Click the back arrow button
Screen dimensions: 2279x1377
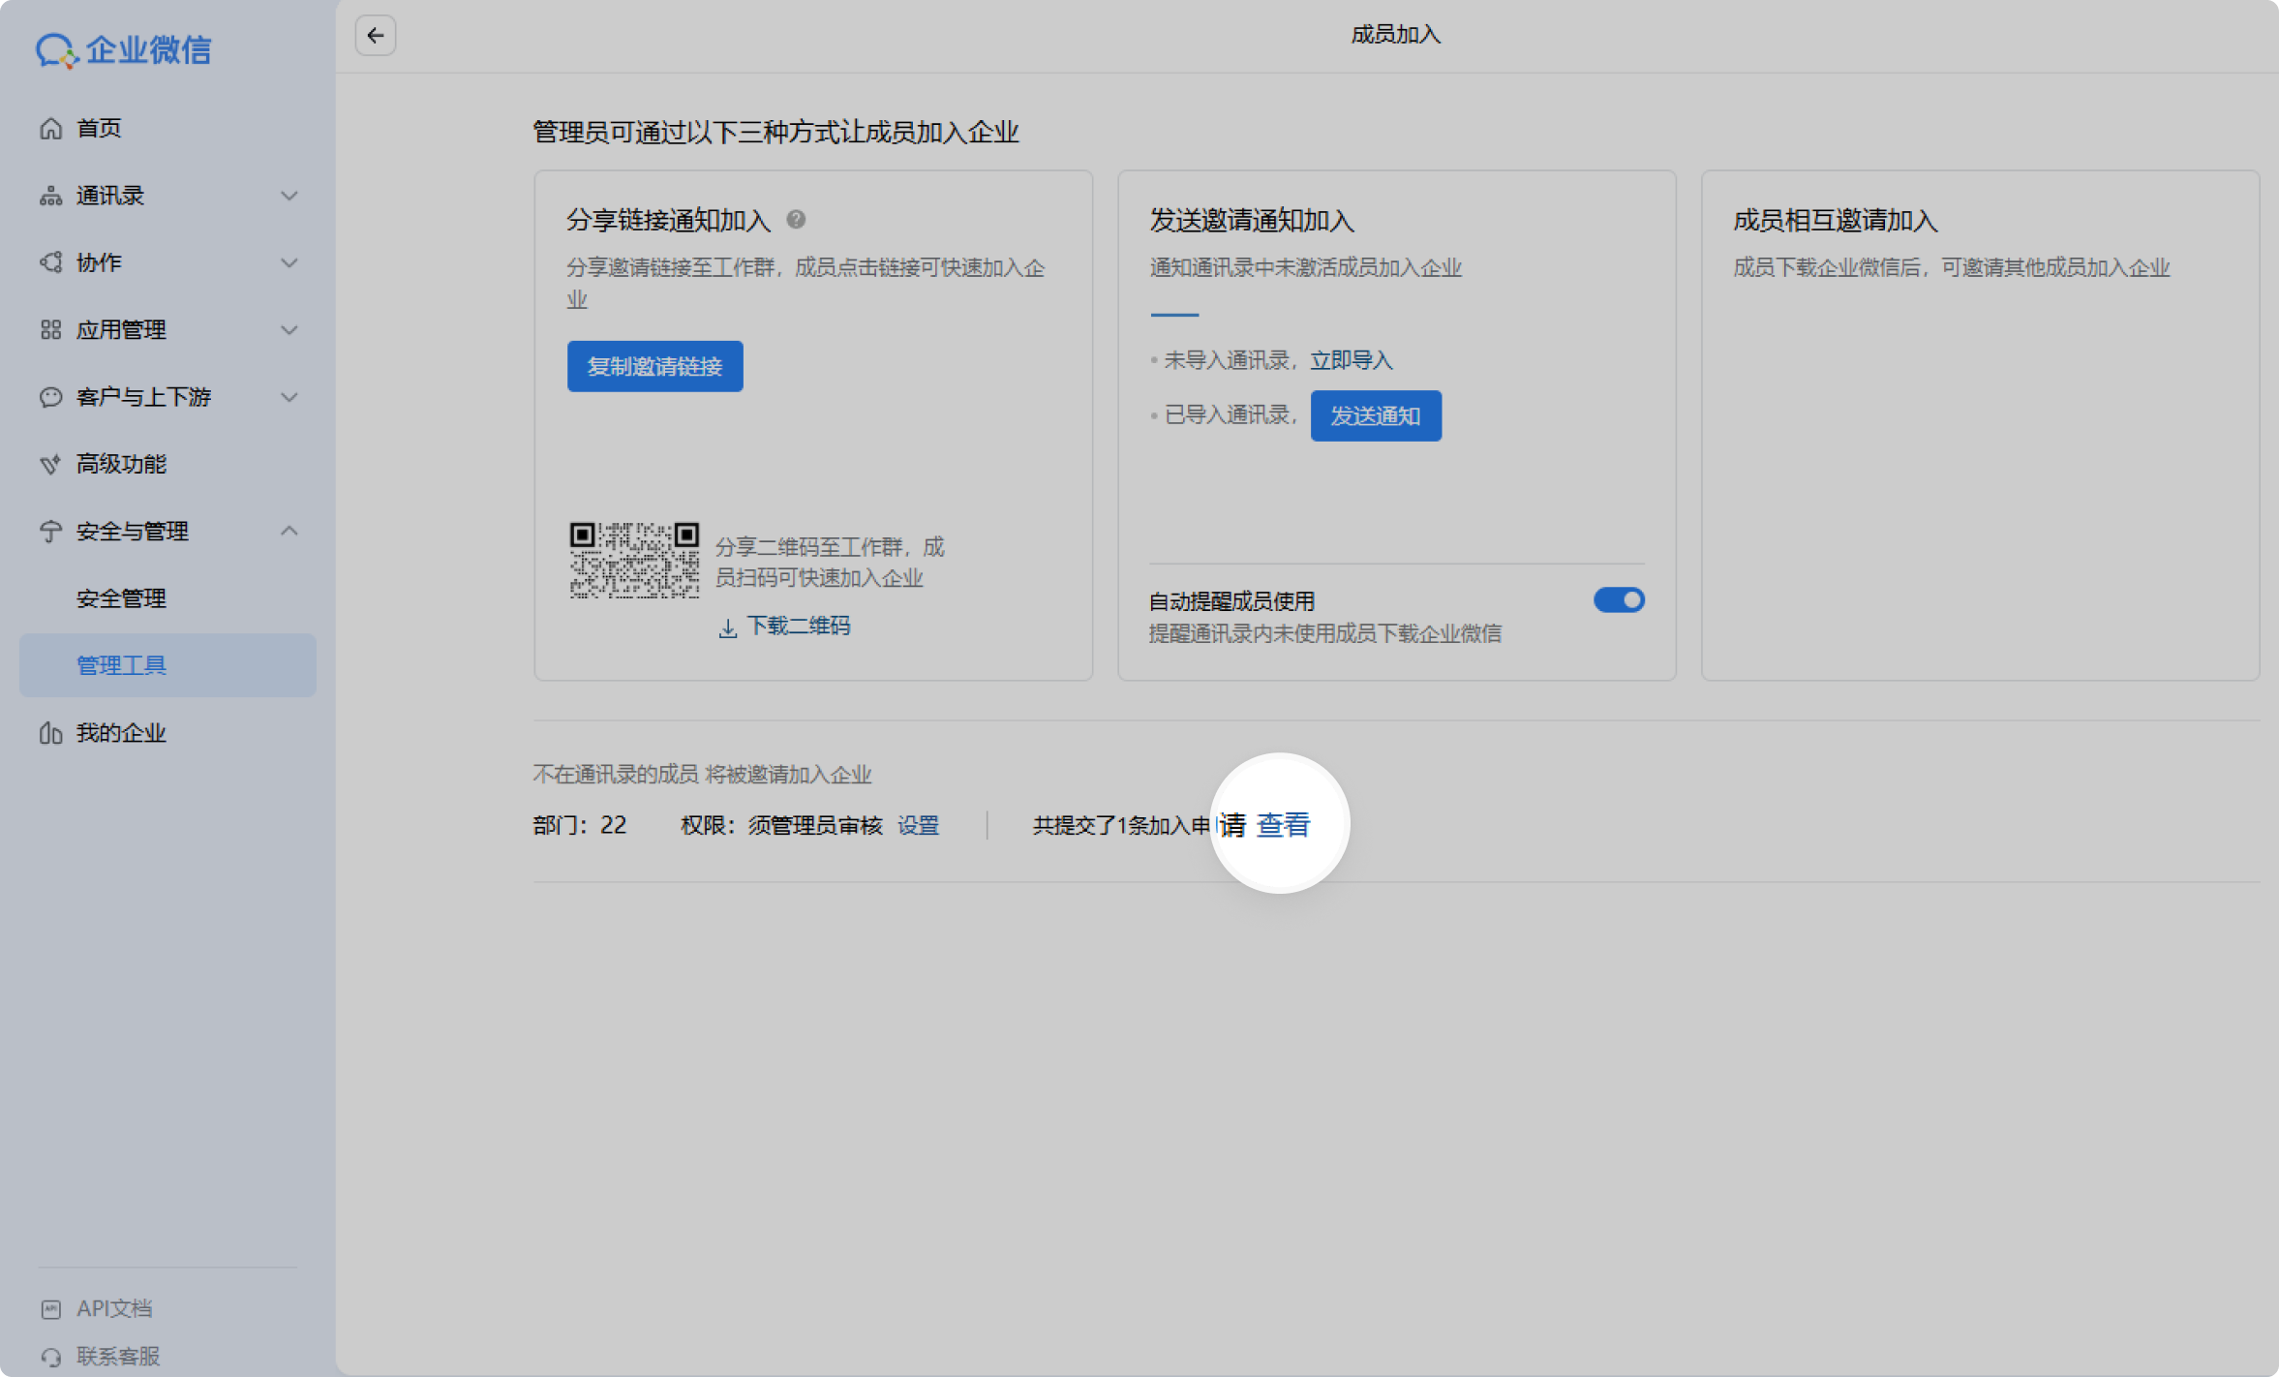coord(375,36)
